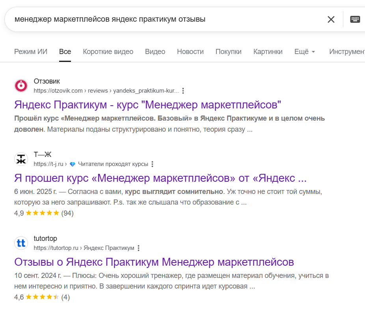Open the on-screen keyboard icon
Viewport: 365px width, 313px height.
(355, 19)
